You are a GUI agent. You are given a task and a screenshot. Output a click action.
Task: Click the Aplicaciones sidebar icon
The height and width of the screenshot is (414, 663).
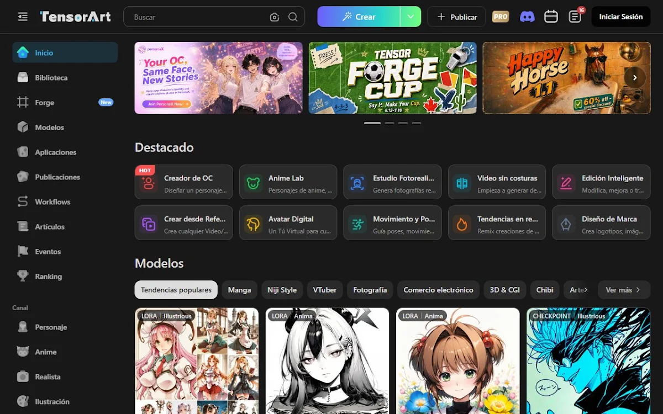23,152
